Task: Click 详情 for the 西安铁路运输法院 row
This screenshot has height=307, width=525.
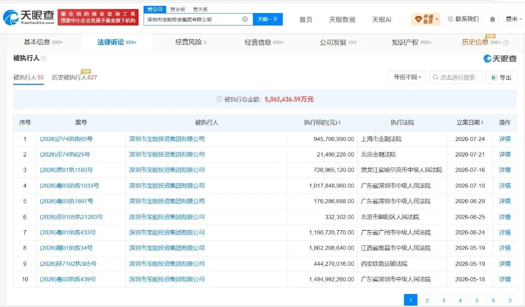Action: (504, 264)
